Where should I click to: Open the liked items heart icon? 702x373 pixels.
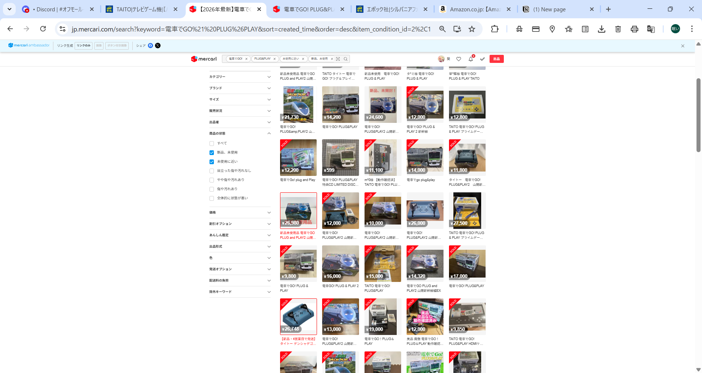(x=459, y=59)
